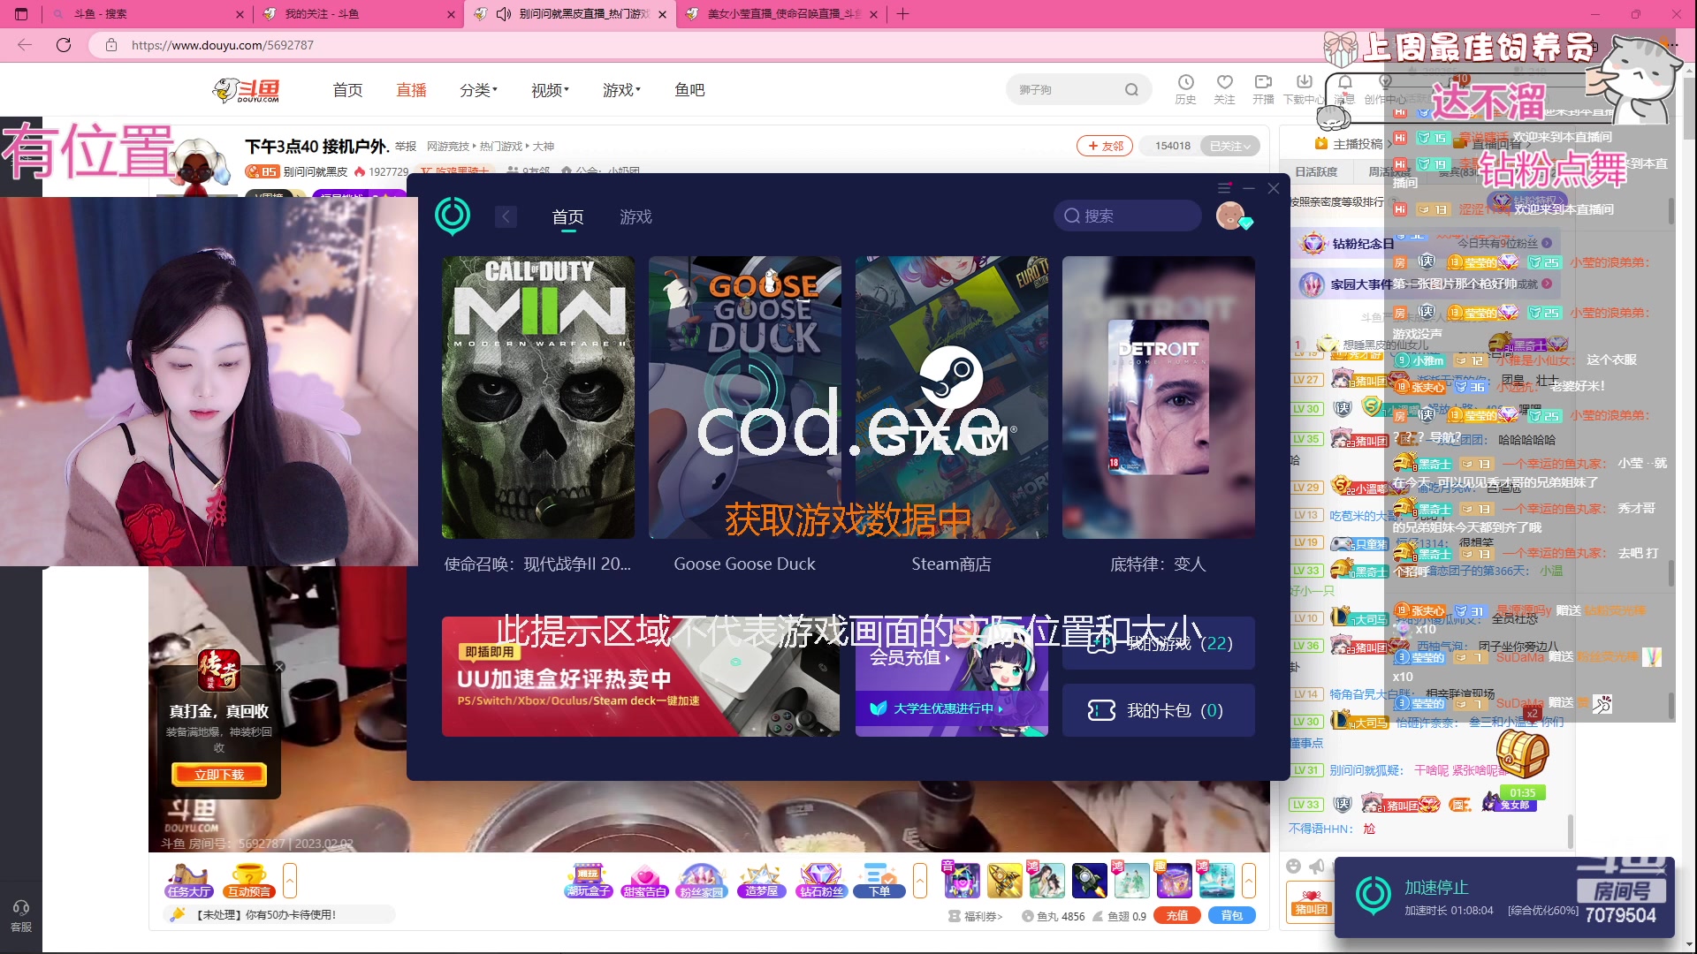This screenshot has width=1697, height=954.
Task: Click the golden treasure chest icon
Action: 1522,753
